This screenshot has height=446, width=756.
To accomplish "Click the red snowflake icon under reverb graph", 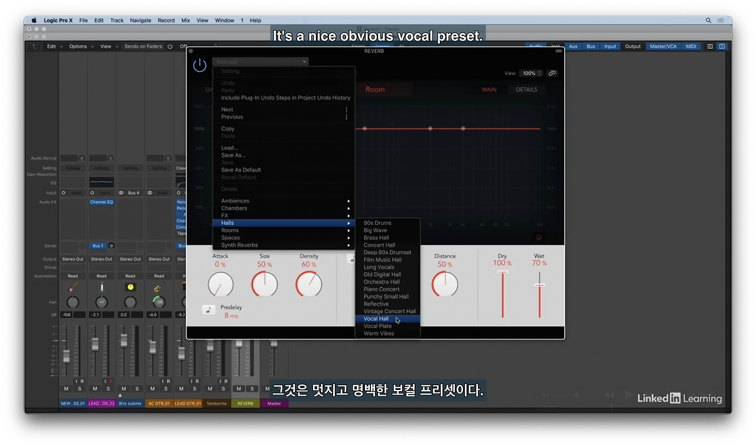I will 538,237.
